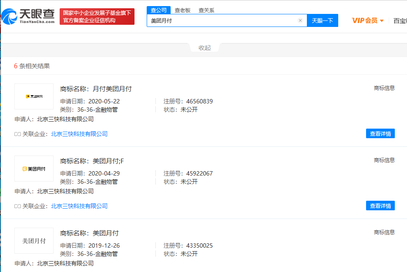This screenshot has height=272, width=407.
Task: Click the TianYanCha logo icon
Action: (x=10, y=17)
